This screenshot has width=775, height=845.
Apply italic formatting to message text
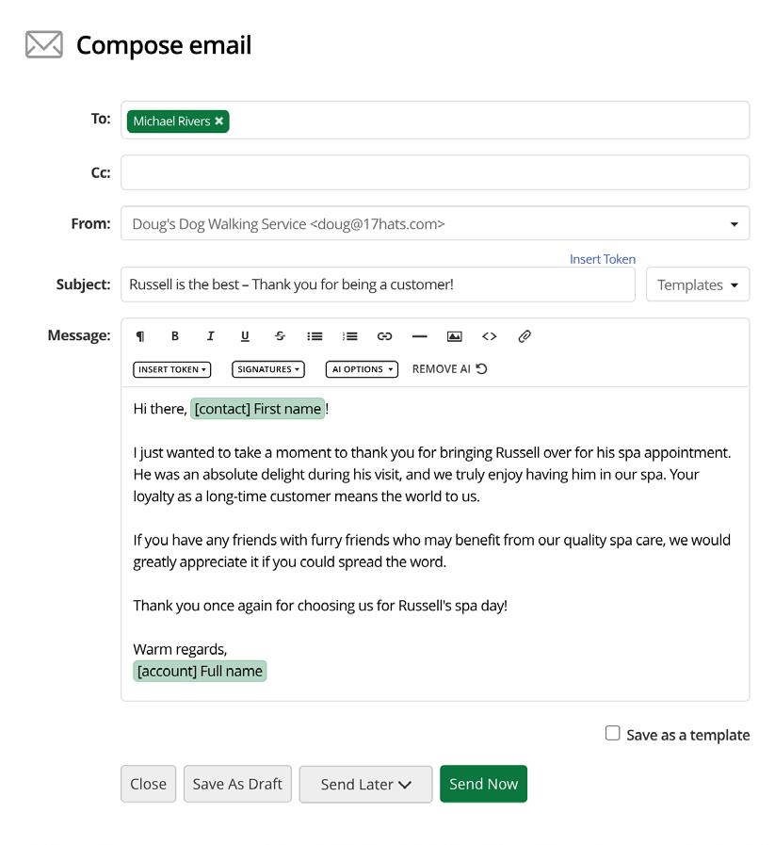pyautogui.click(x=210, y=336)
